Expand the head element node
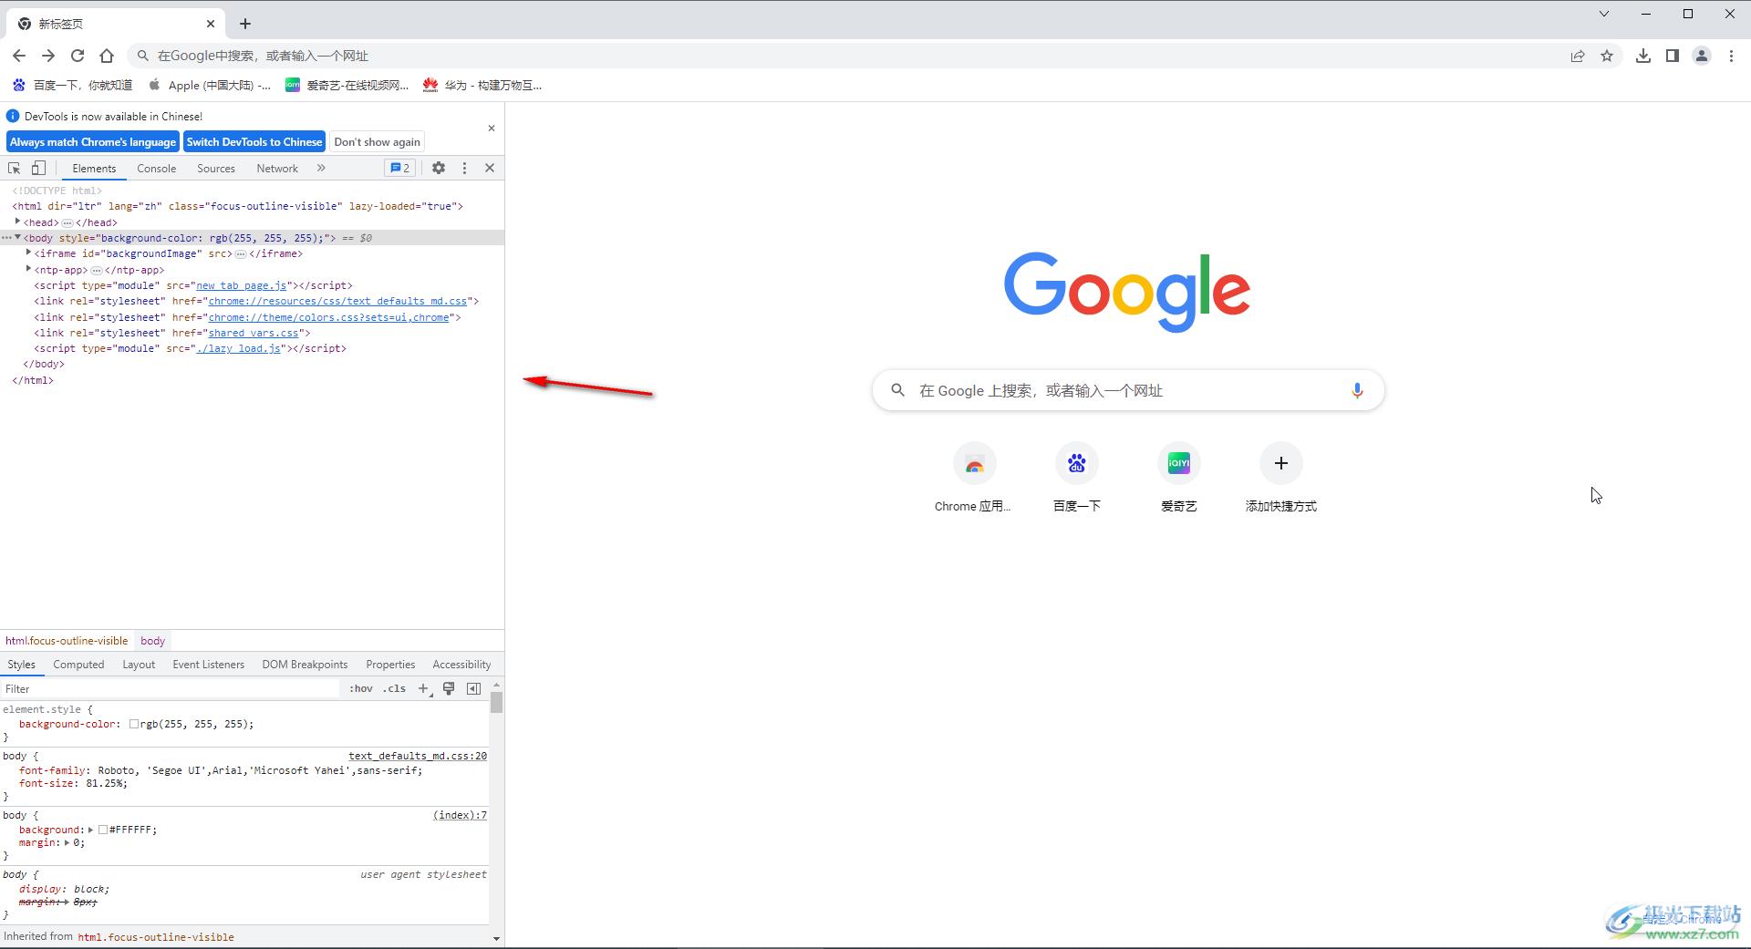 [x=17, y=222]
